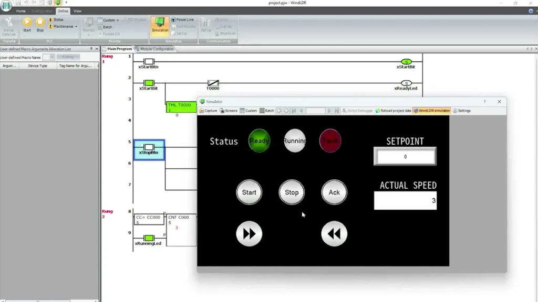This screenshot has width=538, height=302.
Task: Open Simulator Settings
Action: click(x=461, y=111)
